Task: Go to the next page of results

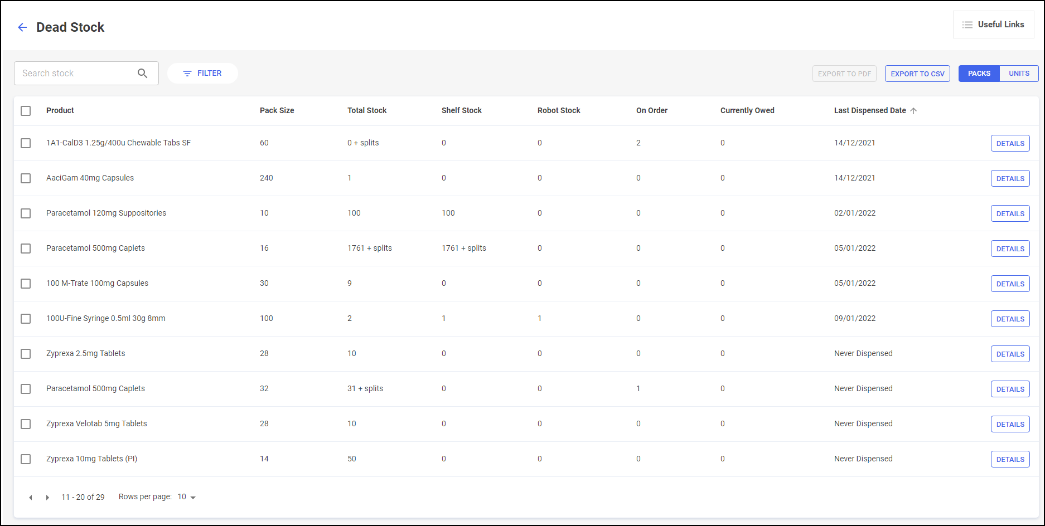Action: point(47,498)
